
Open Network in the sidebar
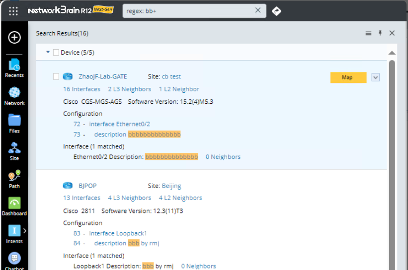(14, 96)
